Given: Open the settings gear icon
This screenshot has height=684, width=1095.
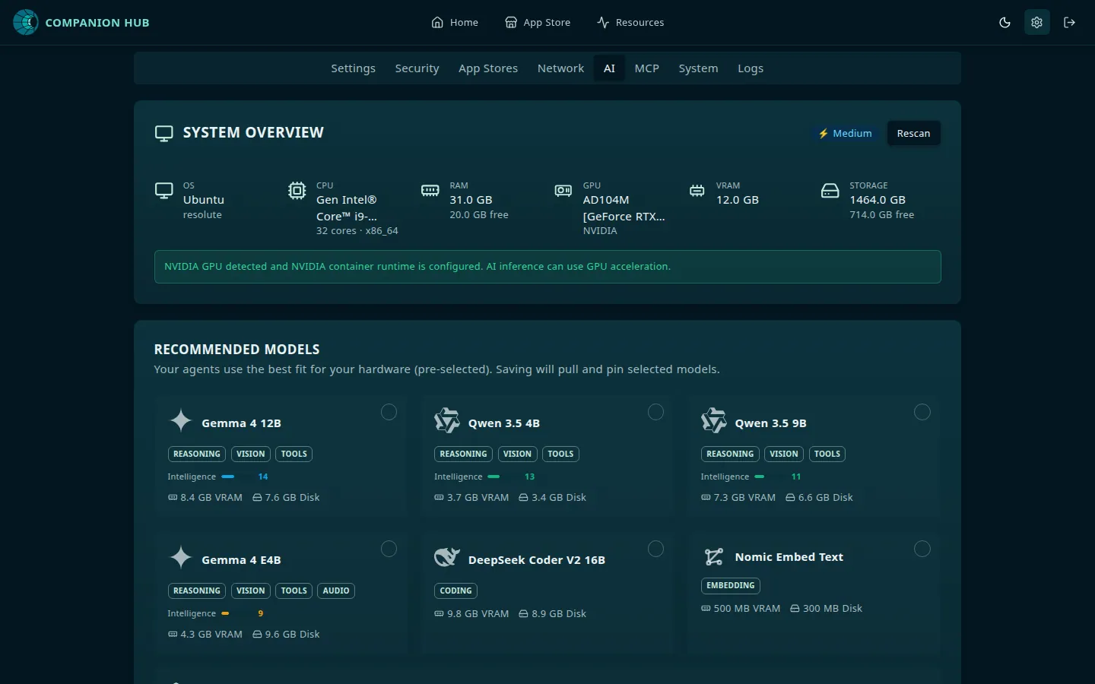Looking at the screenshot, I should (1036, 22).
